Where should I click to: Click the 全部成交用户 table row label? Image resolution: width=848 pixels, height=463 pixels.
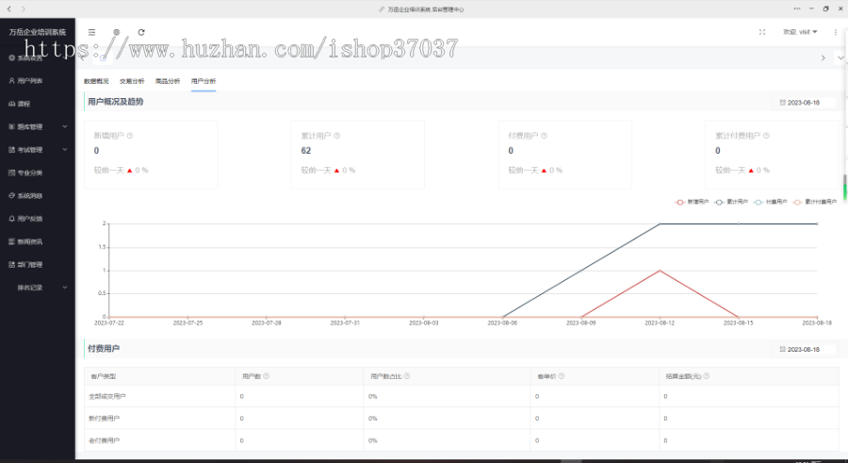(x=107, y=396)
